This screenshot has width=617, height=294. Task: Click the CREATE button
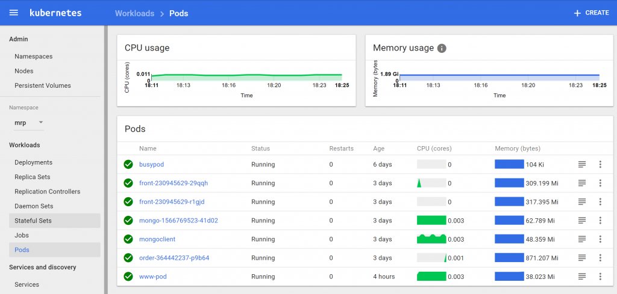tap(592, 13)
